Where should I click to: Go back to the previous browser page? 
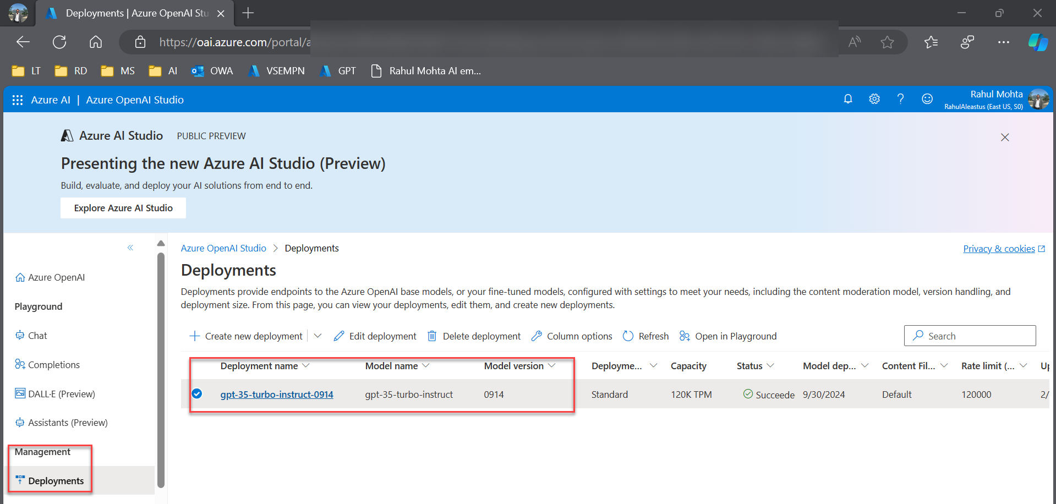pos(23,42)
